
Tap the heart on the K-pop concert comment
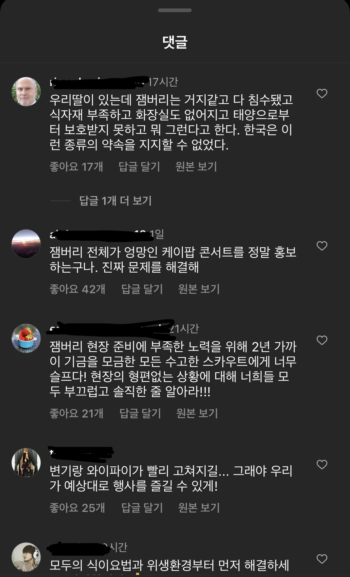click(x=322, y=246)
